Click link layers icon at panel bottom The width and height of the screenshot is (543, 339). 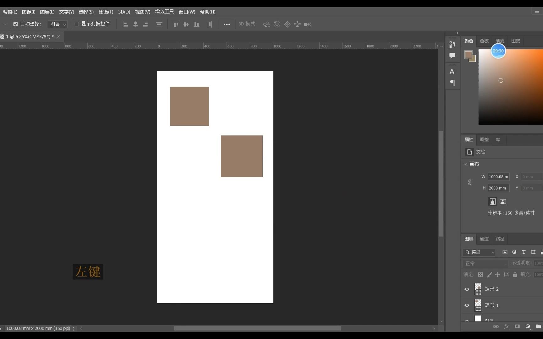click(x=496, y=326)
